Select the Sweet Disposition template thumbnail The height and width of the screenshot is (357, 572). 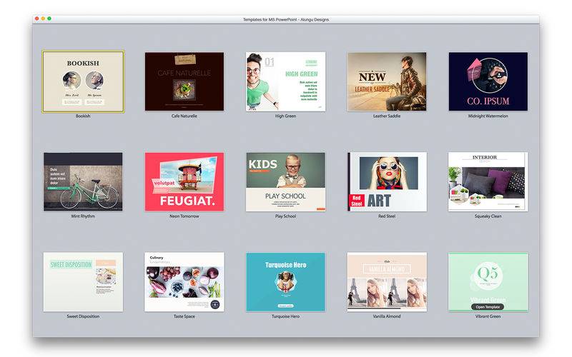83,281
